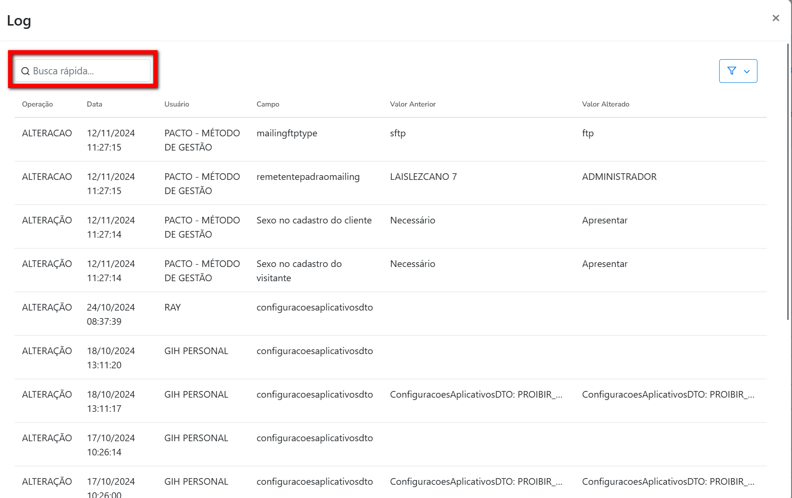Click the magnifier icon in quick search
The height and width of the screenshot is (498, 792).
[26, 71]
